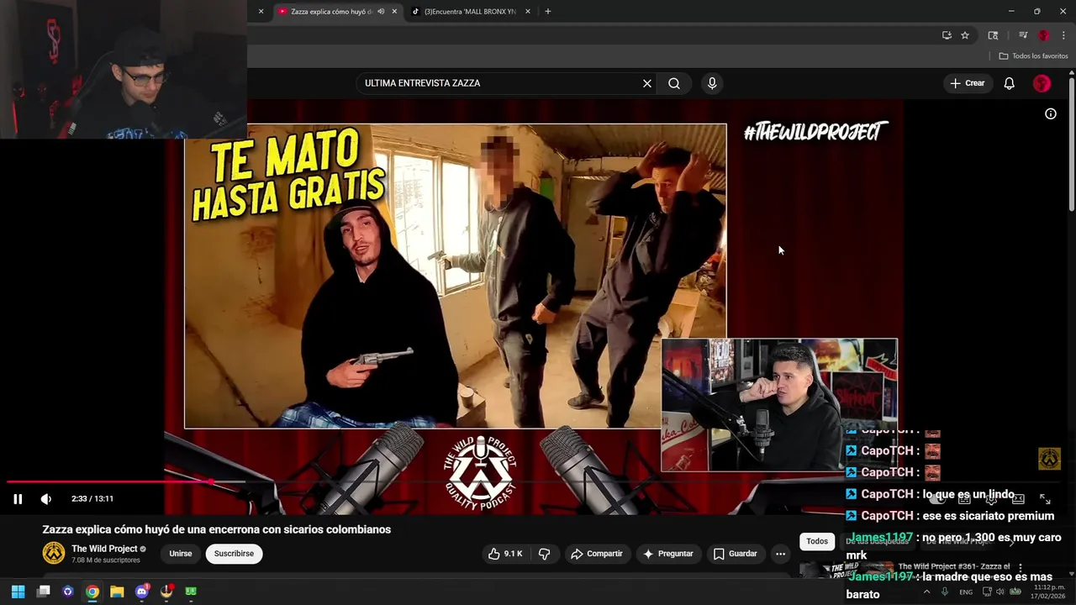The height and width of the screenshot is (605, 1076).
Task: Dislike the video with thumbs-down icon
Action: (x=544, y=554)
